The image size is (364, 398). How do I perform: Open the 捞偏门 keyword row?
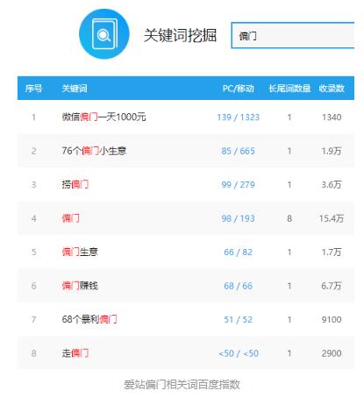[x=75, y=184]
